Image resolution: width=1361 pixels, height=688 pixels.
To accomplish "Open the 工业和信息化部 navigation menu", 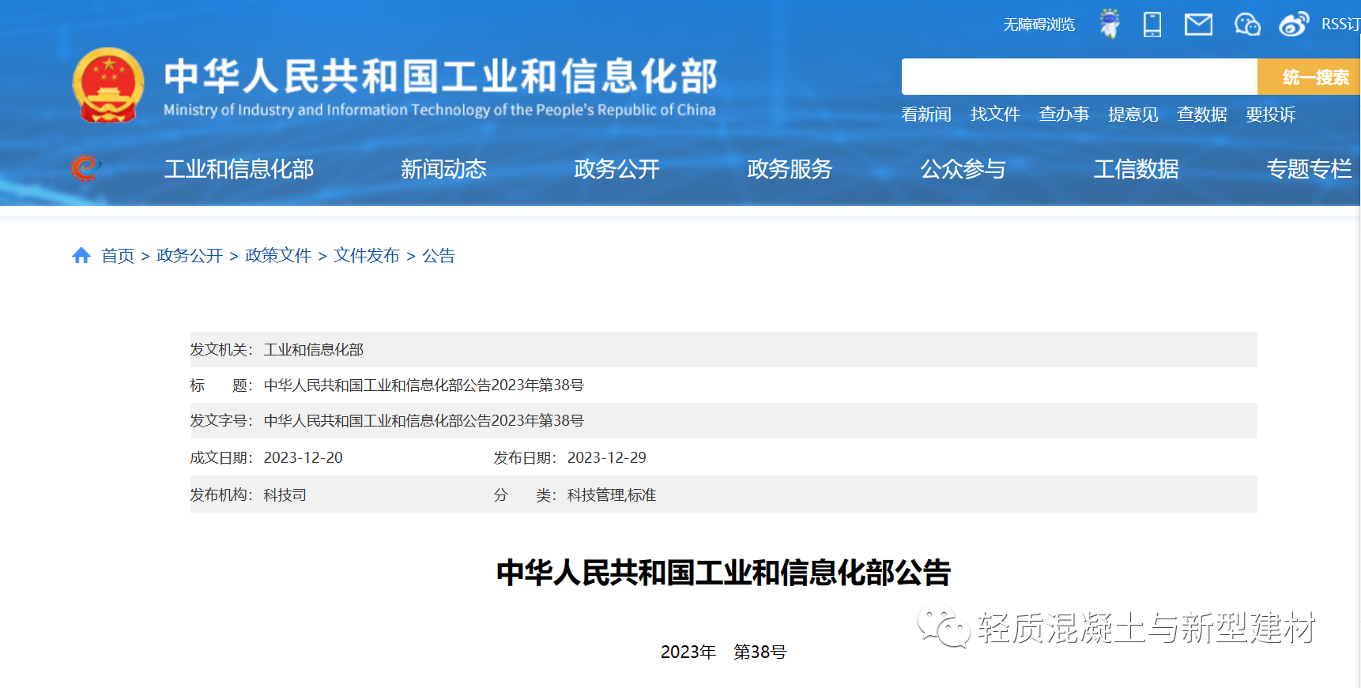I will coord(239,168).
